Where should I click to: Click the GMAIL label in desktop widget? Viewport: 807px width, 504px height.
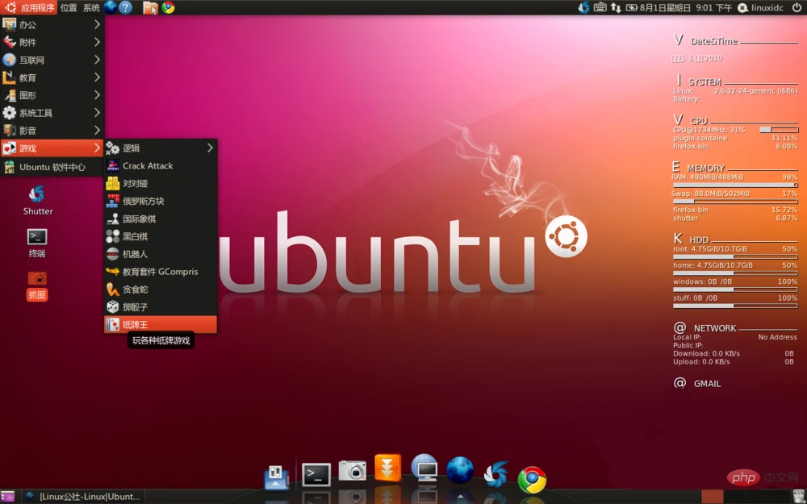[707, 384]
